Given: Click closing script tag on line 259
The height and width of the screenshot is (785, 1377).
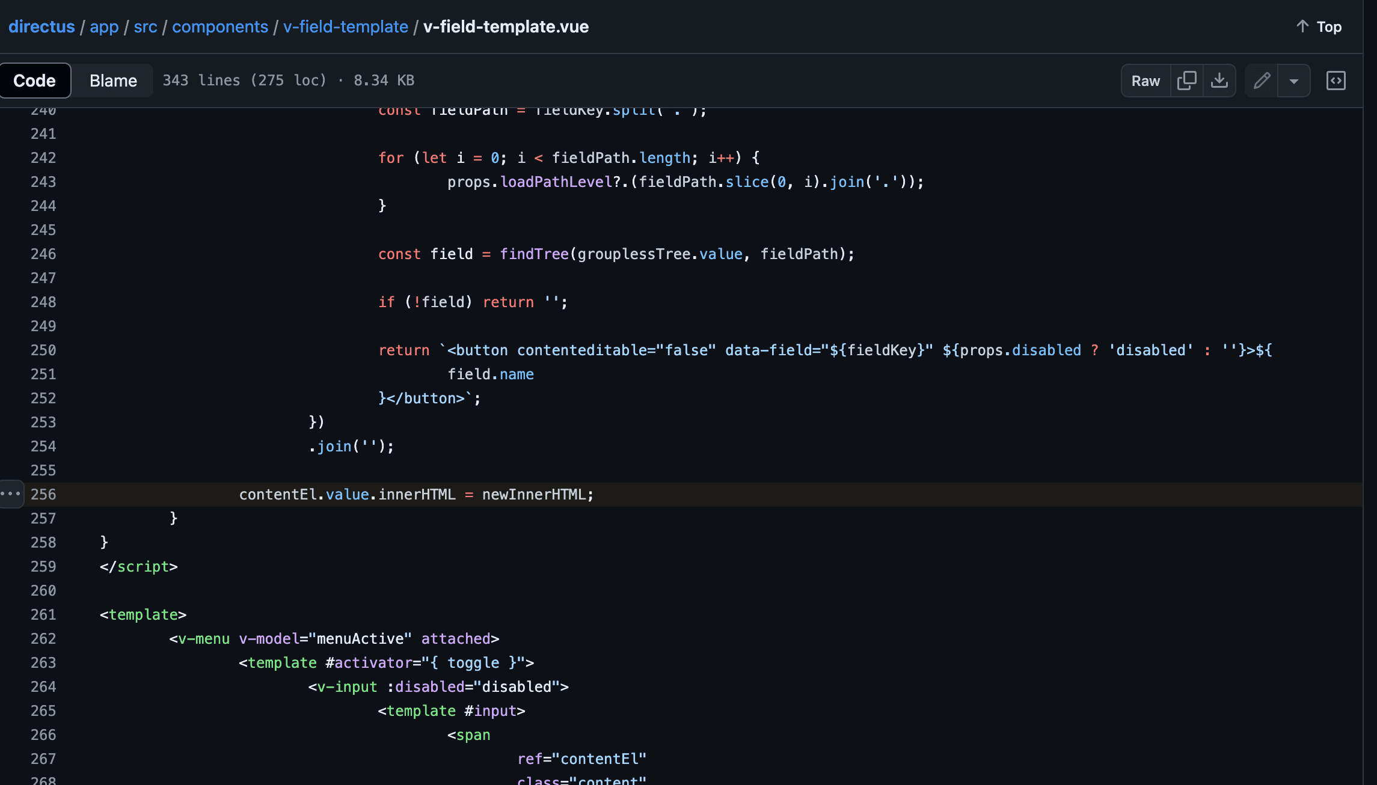Looking at the screenshot, I should click(x=139, y=566).
